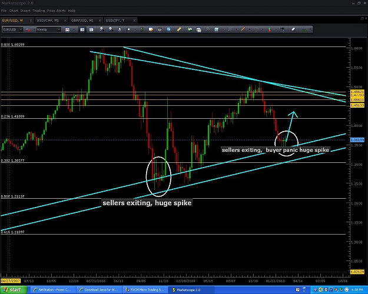Select the pointer cursor tool
Screen dimensions: 368x294
pos(120,29)
